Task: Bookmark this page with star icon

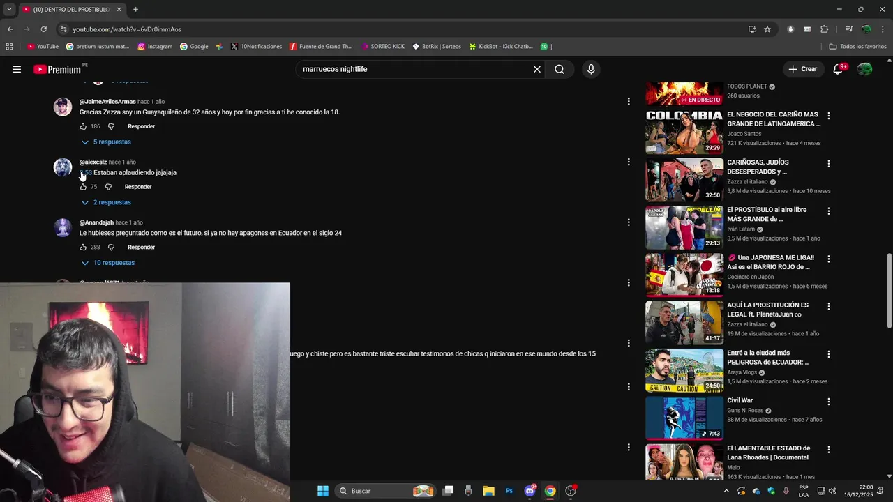Action: tap(767, 29)
